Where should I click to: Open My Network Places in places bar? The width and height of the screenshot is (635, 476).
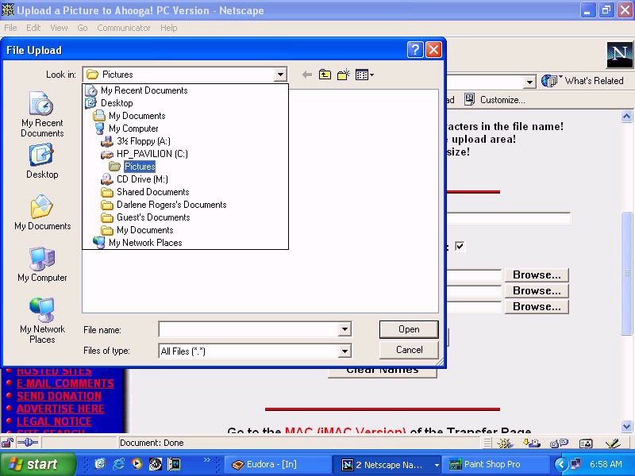coord(42,321)
